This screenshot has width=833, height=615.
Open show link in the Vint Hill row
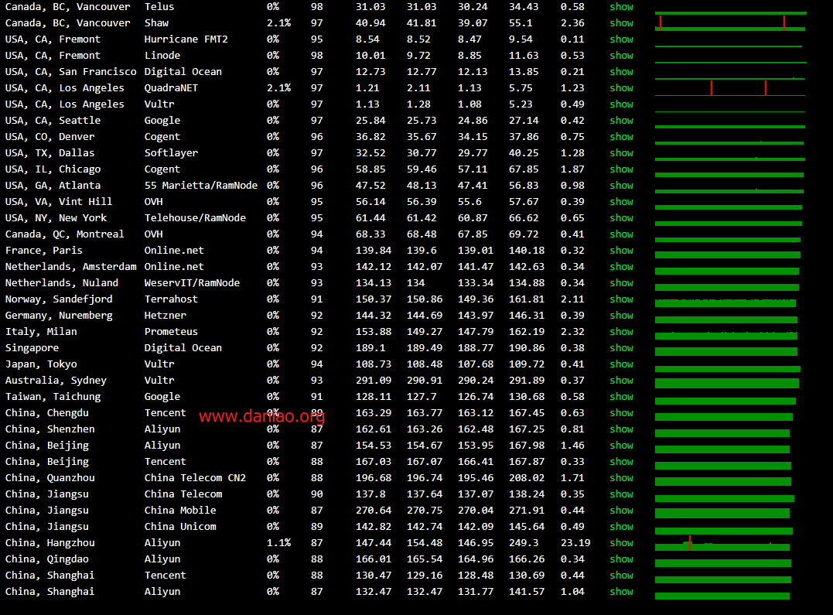tap(621, 201)
